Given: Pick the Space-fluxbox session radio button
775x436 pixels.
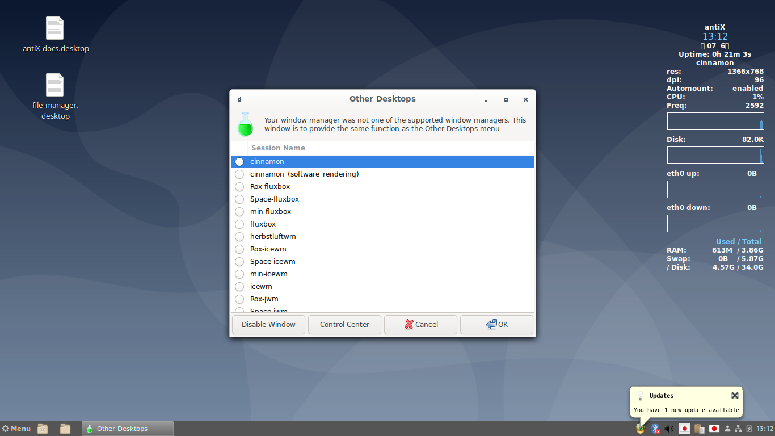Looking at the screenshot, I should click(239, 199).
